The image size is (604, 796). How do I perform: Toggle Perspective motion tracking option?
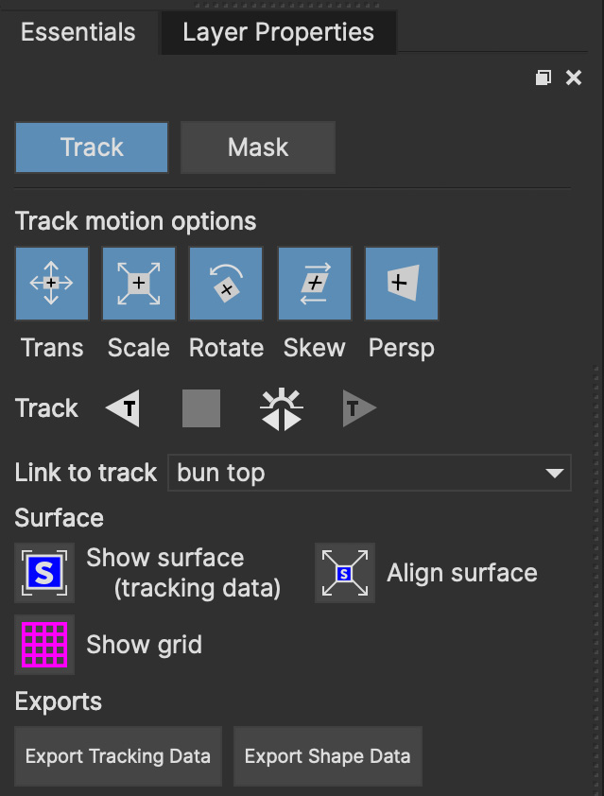coord(402,284)
